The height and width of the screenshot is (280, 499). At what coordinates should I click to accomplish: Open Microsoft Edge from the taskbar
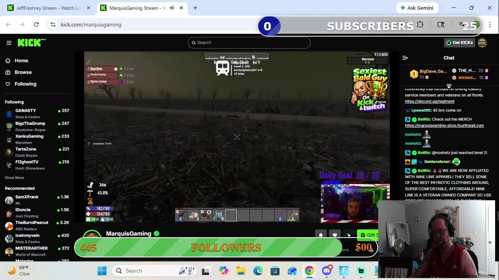[x=258, y=271]
